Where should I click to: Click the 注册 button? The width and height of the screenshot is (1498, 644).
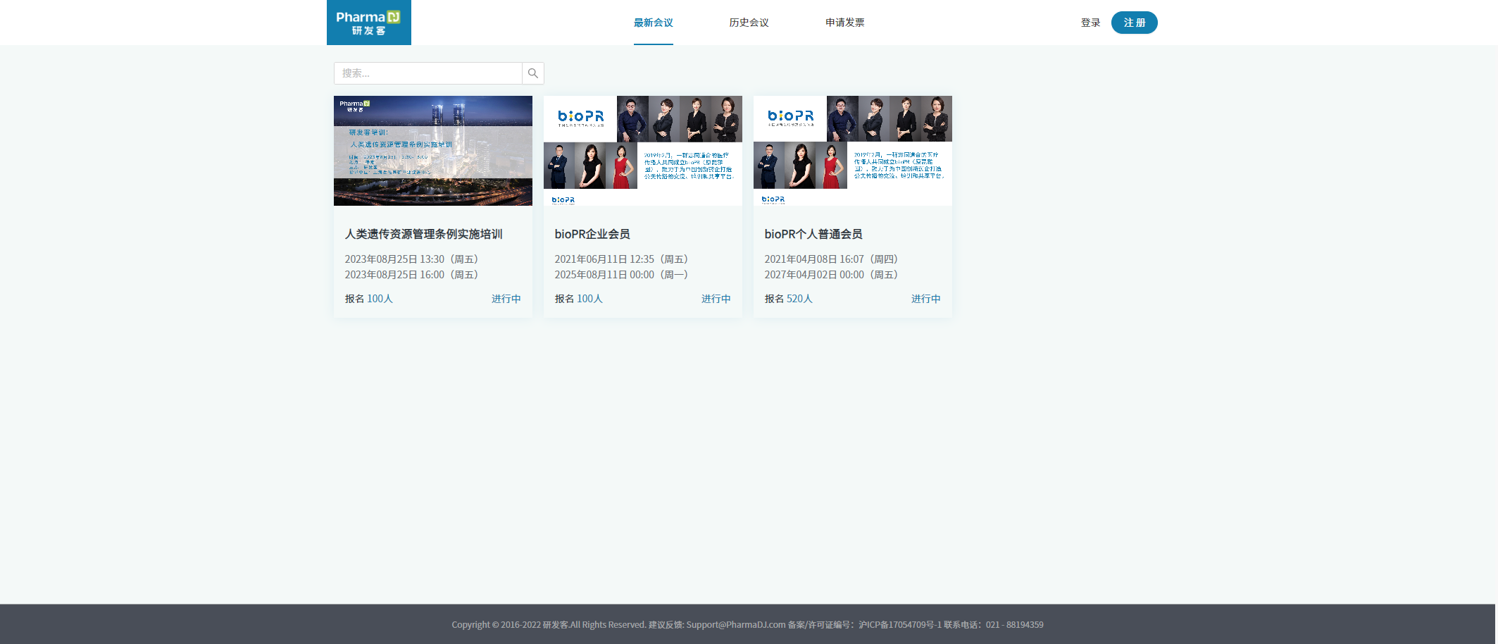click(x=1134, y=23)
